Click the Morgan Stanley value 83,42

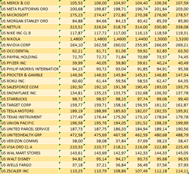pos(138,21)
